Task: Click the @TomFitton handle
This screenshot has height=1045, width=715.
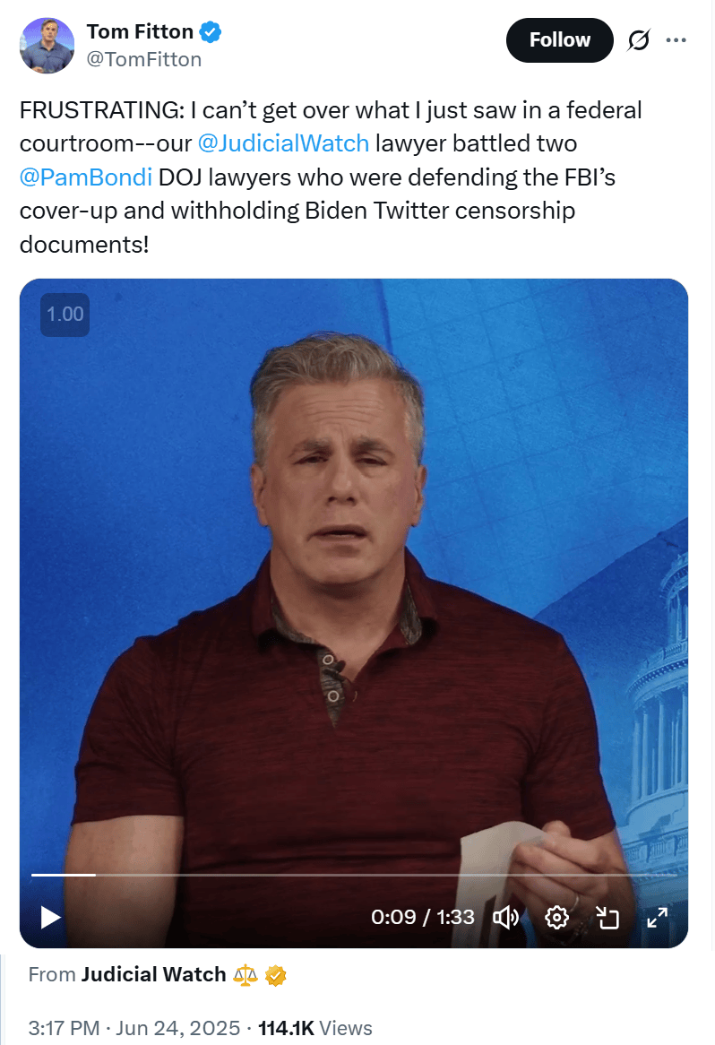Action: pos(144,59)
